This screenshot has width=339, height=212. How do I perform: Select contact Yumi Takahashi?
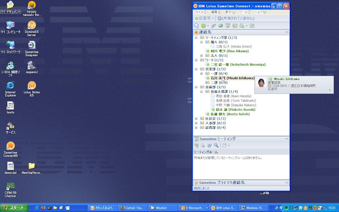coord(236,100)
